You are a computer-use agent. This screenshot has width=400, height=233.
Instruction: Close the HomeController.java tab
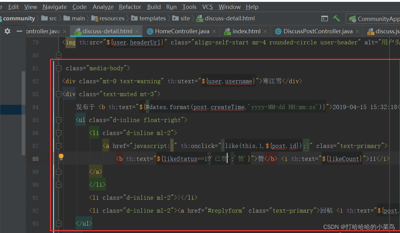click(x=214, y=31)
